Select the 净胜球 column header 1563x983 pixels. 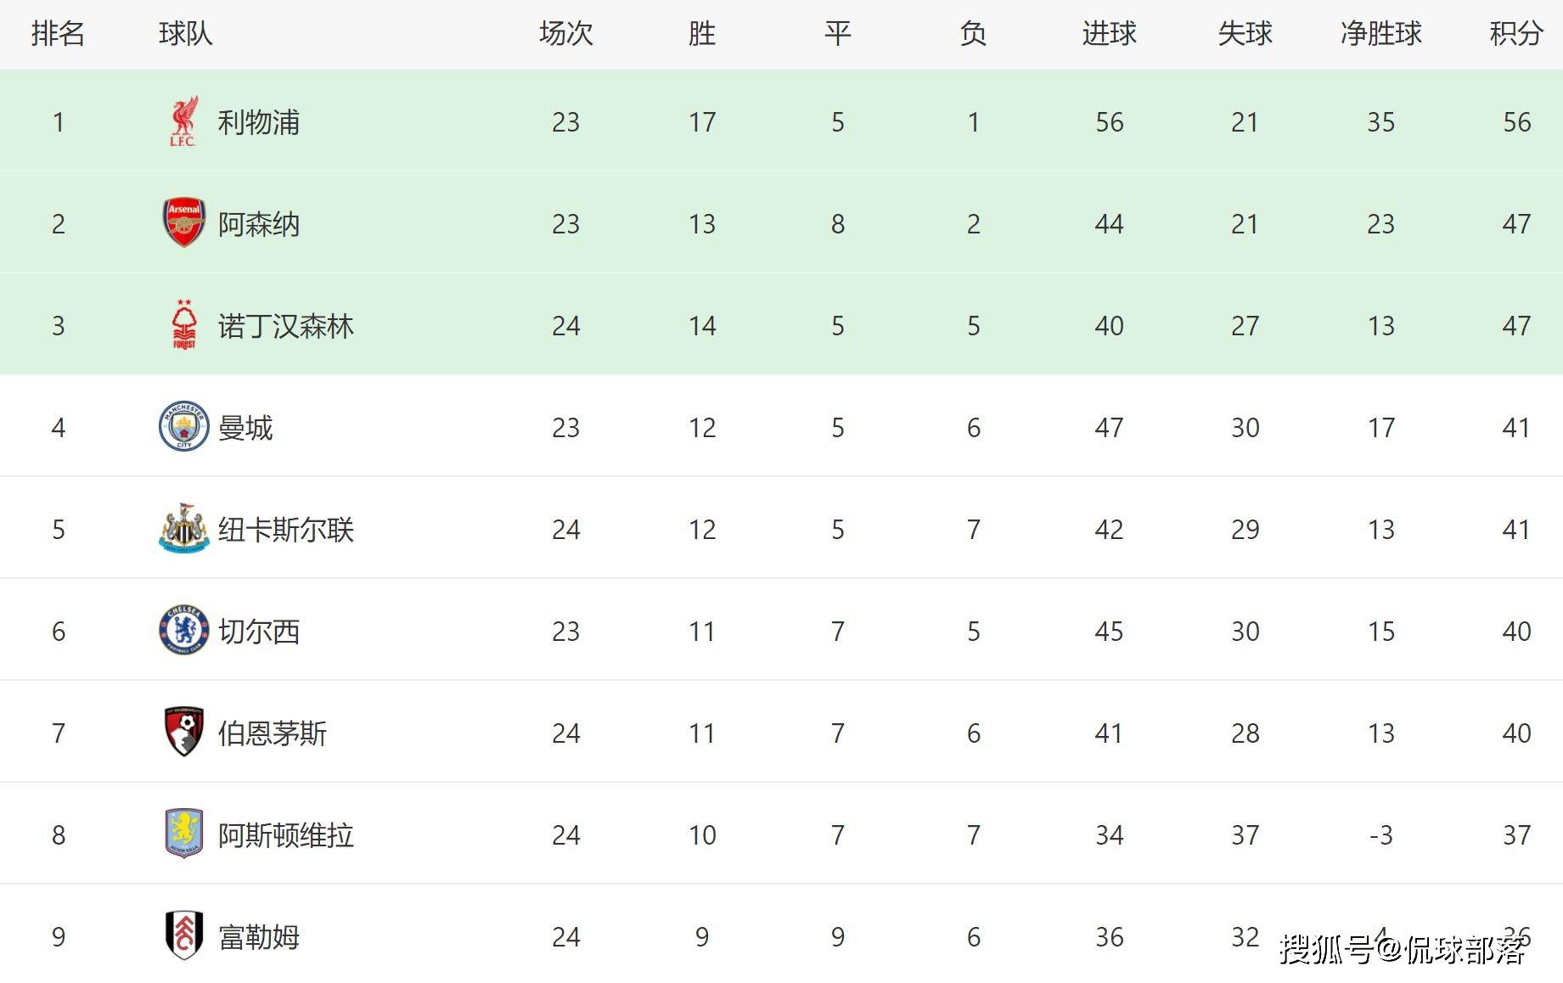point(1380,34)
